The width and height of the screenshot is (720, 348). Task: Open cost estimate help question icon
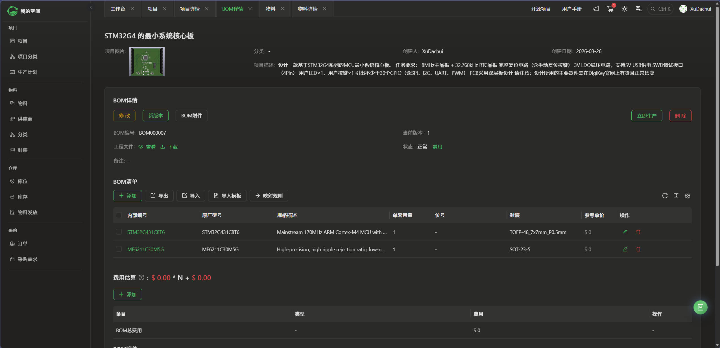(x=141, y=277)
